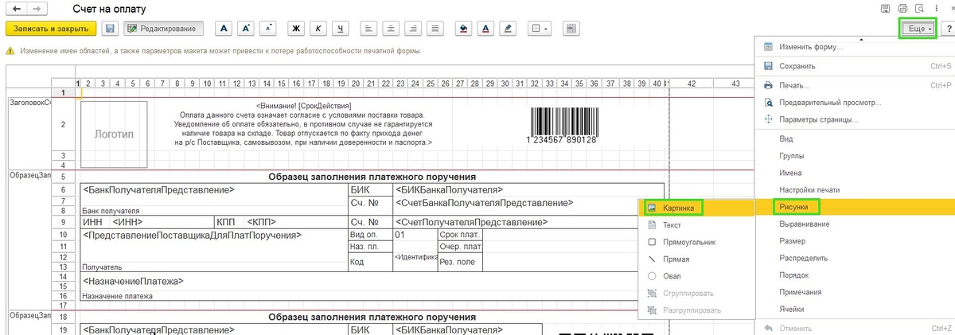Screen dimensions: 955x335
Task: Click the <КПП> cell in row 9
Action: pos(262,223)
